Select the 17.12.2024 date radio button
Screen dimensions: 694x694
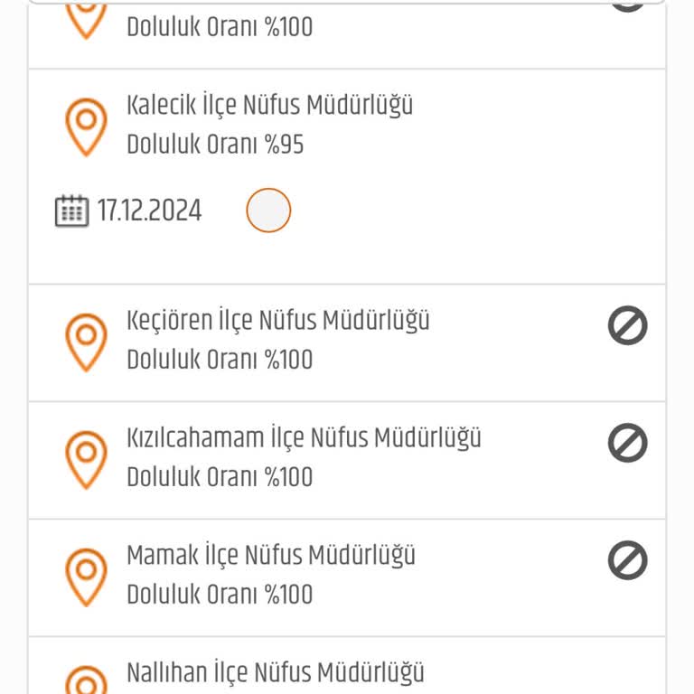pyautogui.click(x=268, y=211)
